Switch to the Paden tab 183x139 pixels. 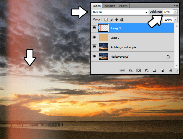(123, 6)
